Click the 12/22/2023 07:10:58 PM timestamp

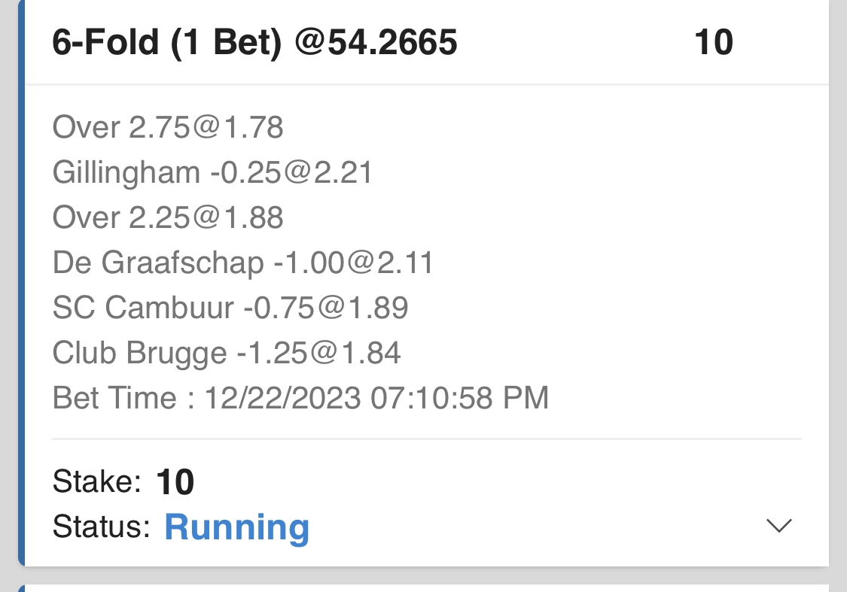click(x=376, y=398)
